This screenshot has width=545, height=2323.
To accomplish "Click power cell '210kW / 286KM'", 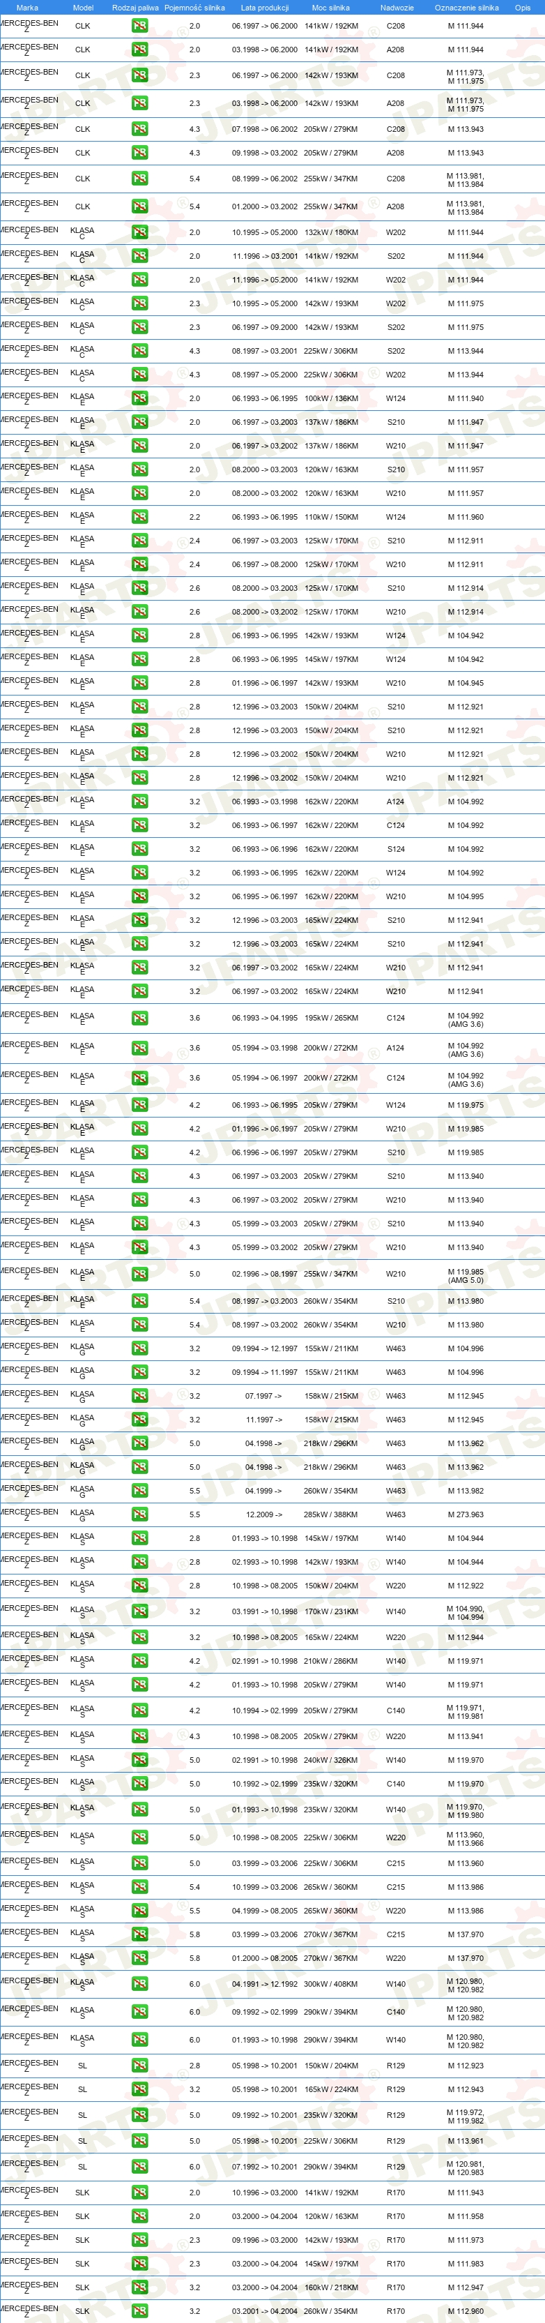I will [x=330, y=1661].
